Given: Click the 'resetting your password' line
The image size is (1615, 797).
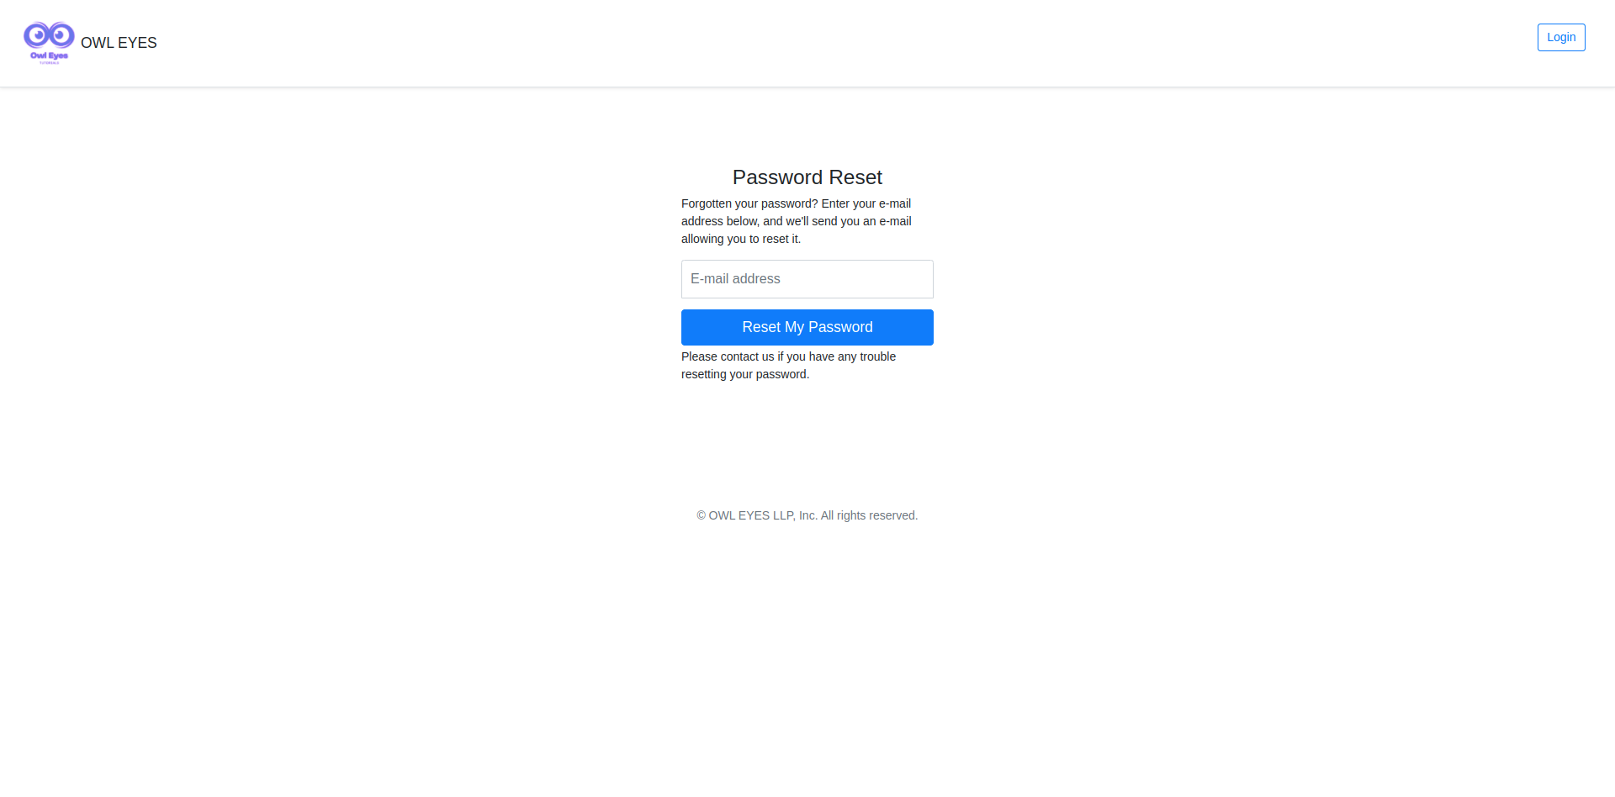Looking at the screenshot, I should (x=745, y=374).
